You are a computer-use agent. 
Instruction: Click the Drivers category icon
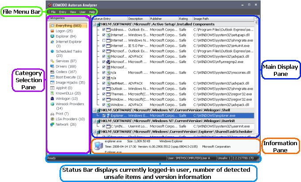[52, 66]
